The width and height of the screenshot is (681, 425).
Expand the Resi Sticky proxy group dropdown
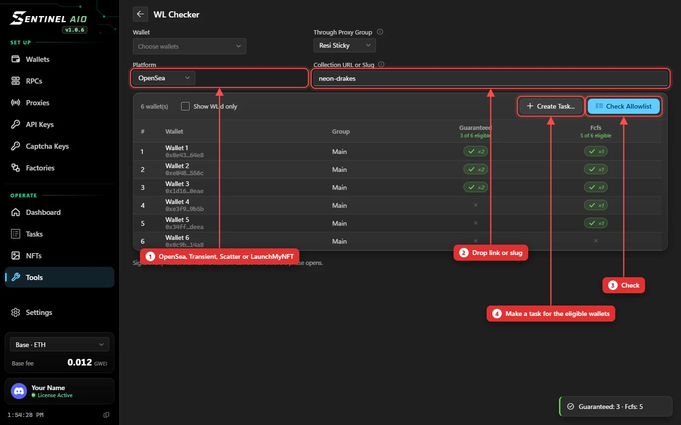[x=345, y=45]
